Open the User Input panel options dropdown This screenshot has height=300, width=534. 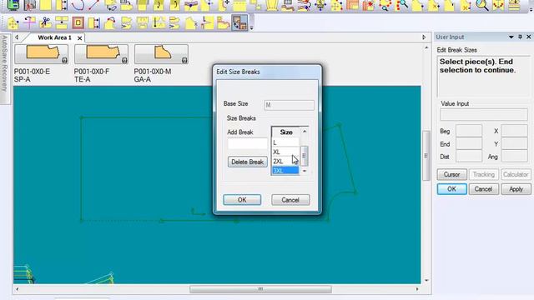pyautogui.click(x=511, y=37)
